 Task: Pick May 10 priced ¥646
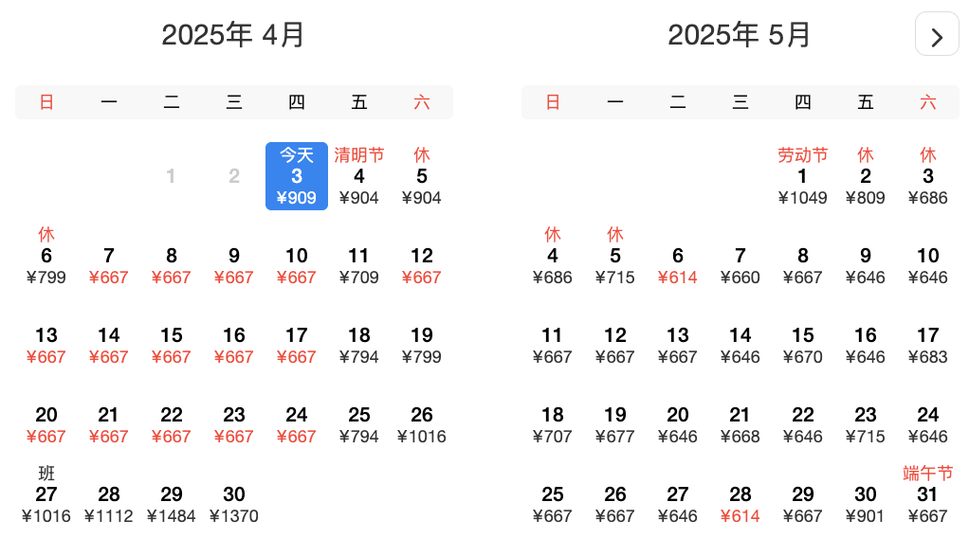(x=927, y=265)
